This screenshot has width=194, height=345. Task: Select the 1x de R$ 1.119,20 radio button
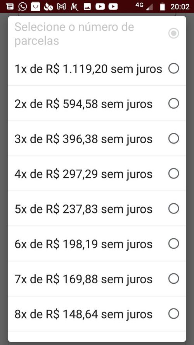(174, 68)
